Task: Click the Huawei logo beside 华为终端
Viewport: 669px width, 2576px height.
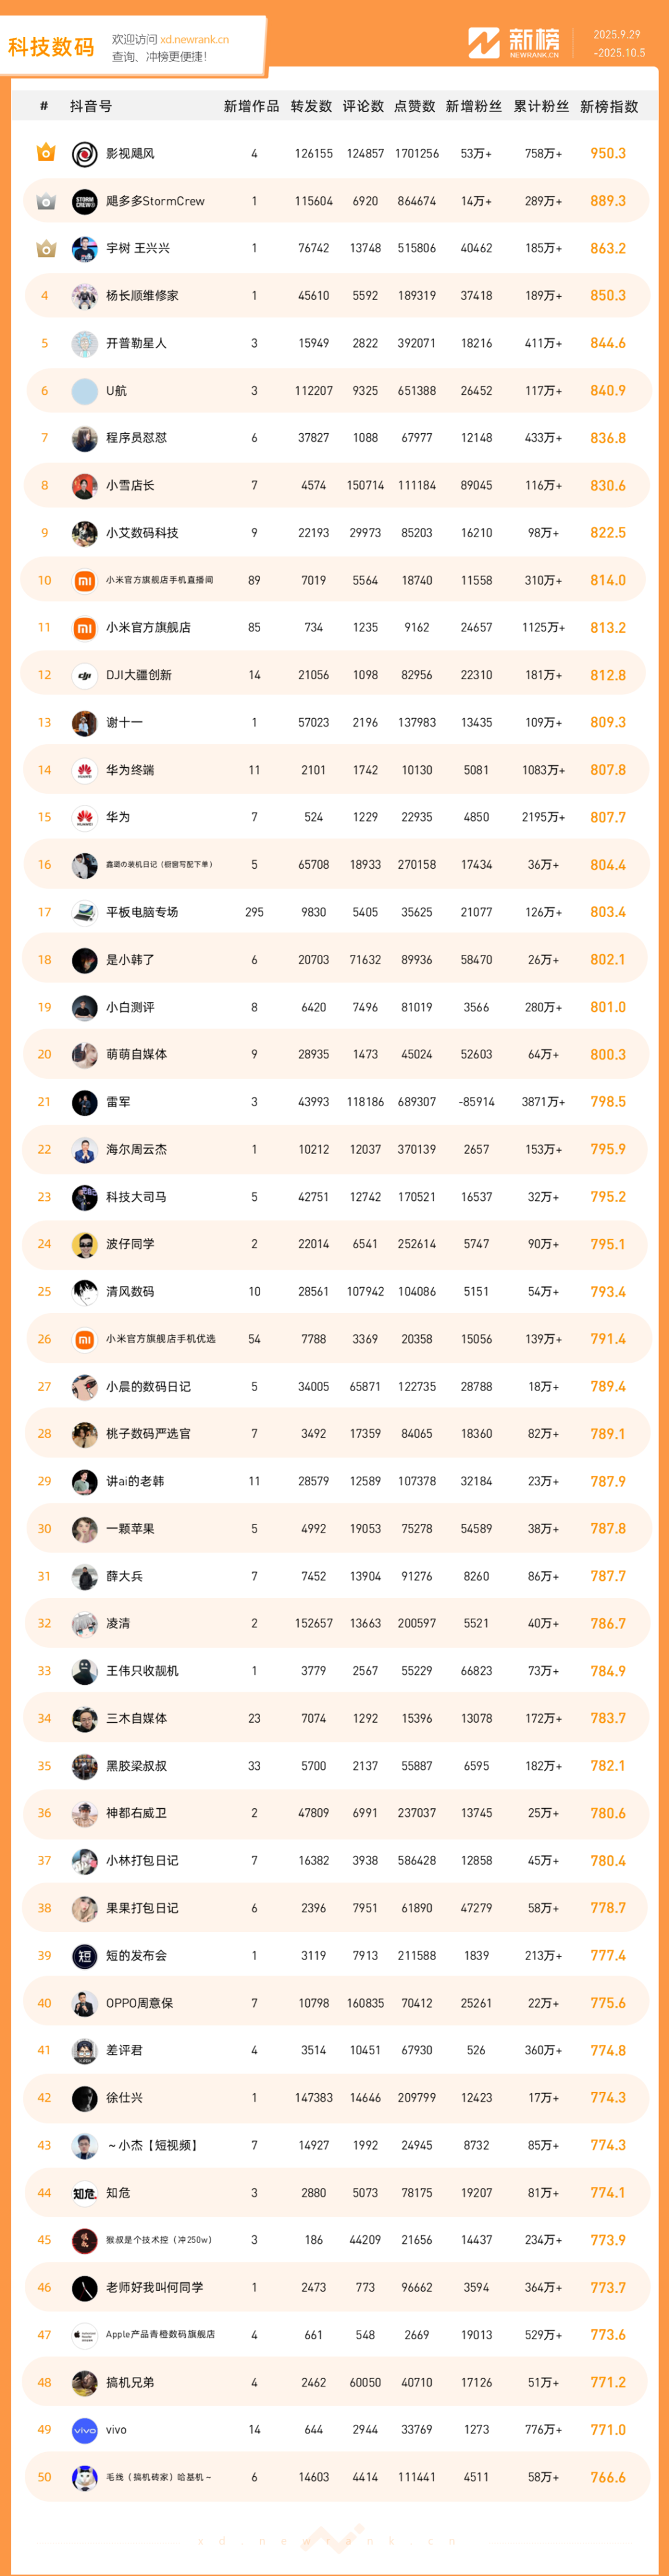Action: [85, 770]
